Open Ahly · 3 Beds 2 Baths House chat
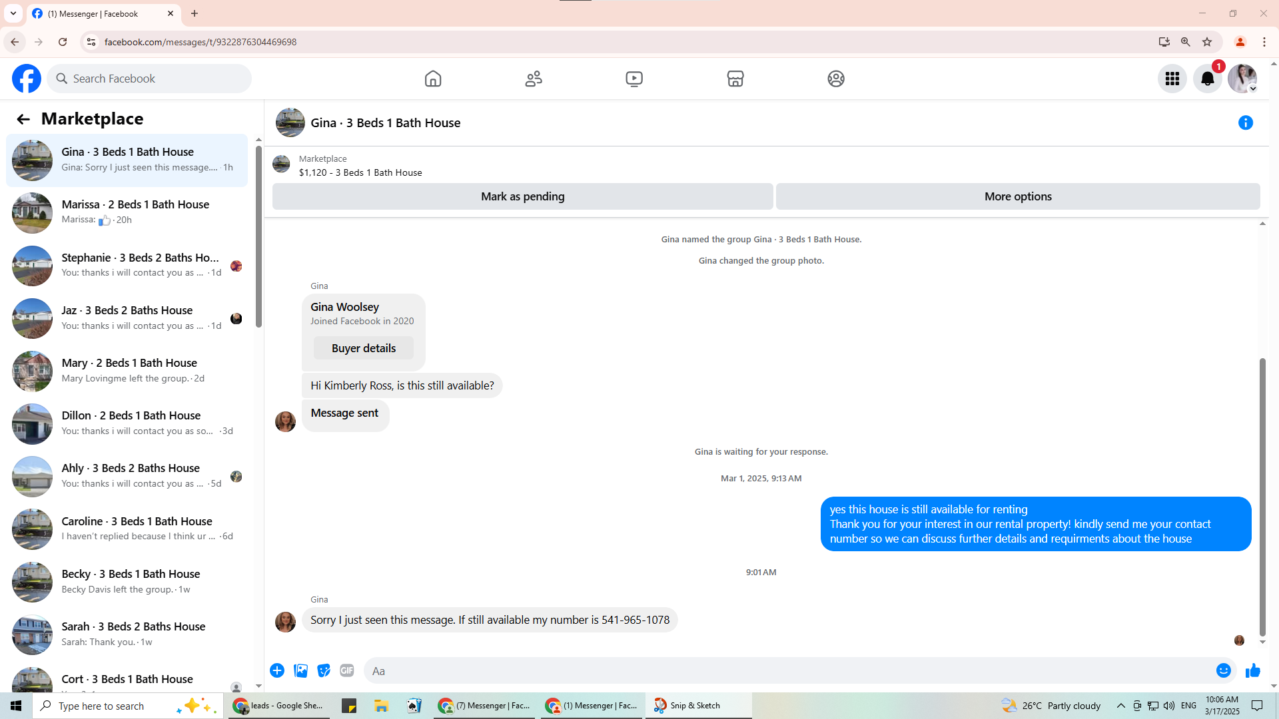The height and width of the screenshot is (719, 1279). [x=127, y=476]
